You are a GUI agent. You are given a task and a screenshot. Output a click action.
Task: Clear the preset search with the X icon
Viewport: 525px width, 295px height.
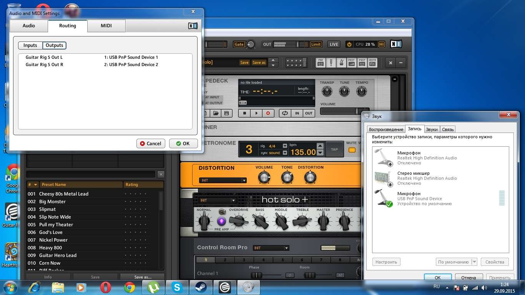[x=161, y=174]
